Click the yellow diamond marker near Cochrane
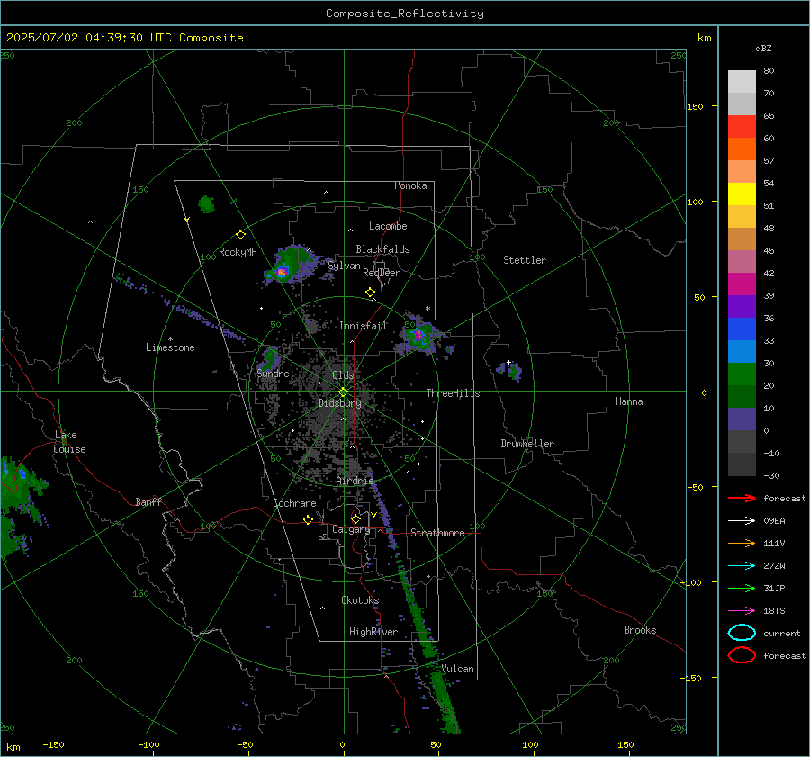Image resolution: width=810 pixels, height=757 pixels. pyautogui.click(x=308, y=520)
